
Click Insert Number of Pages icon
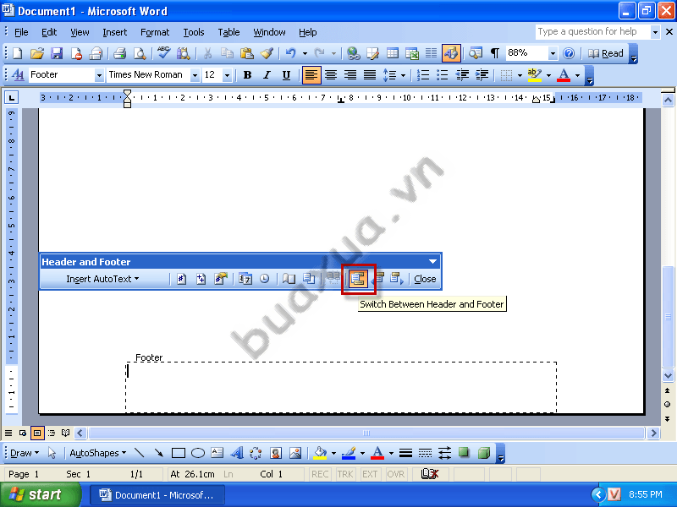coord(201,279)
